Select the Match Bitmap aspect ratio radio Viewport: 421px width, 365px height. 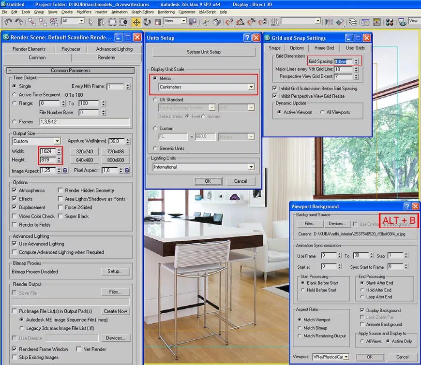tap(300, 328)
